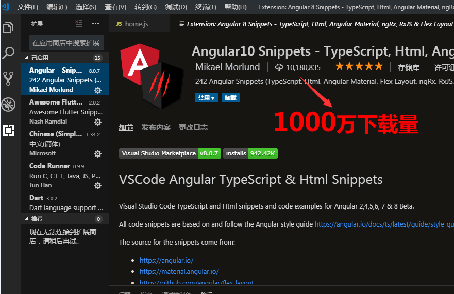This screenshot has width=454, height=294.
Task: Select Angular Snippets extension in list
Action: click(65, 80)
